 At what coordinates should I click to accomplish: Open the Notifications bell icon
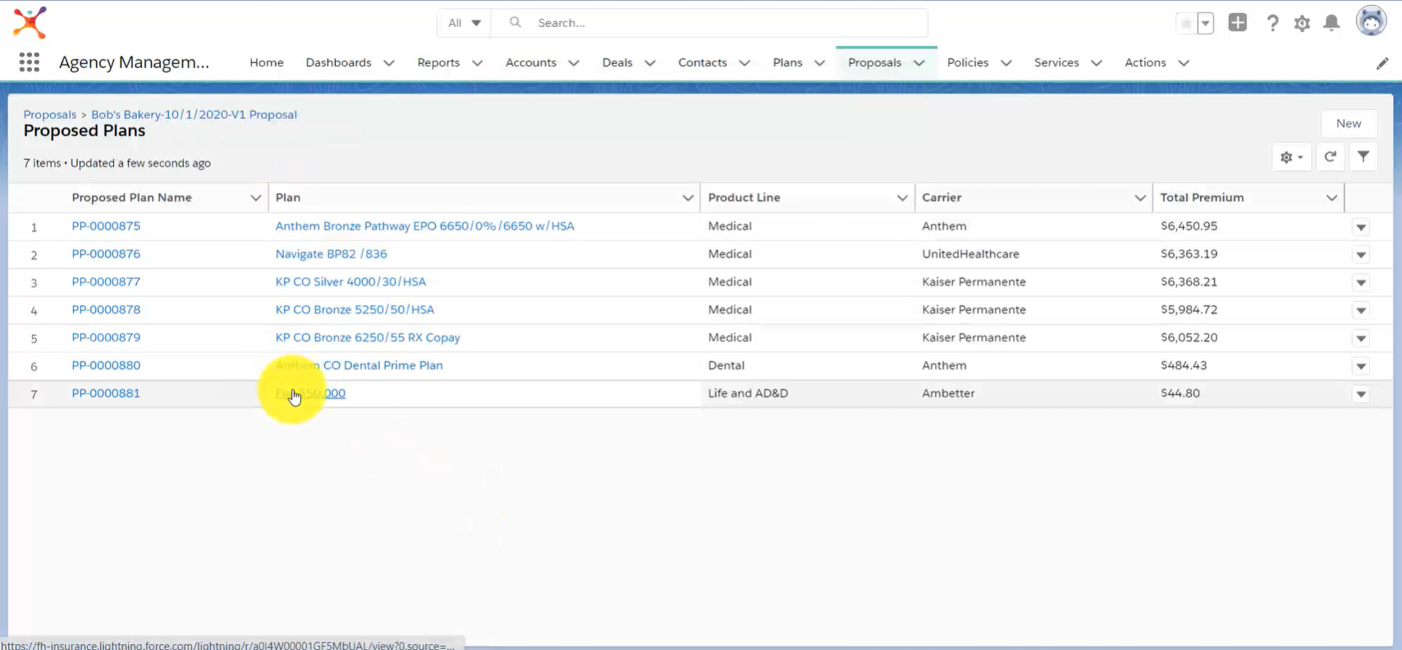[x=1331, y=23]
